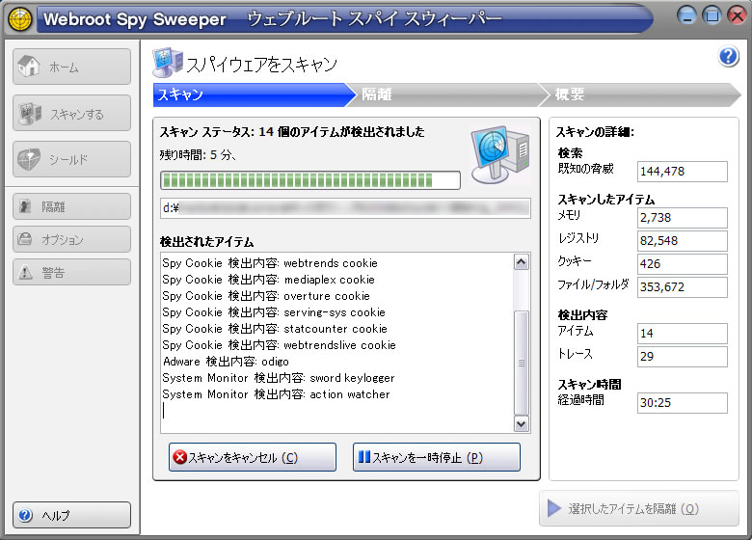Click the d:¥ current path field

tap(345, 208)
